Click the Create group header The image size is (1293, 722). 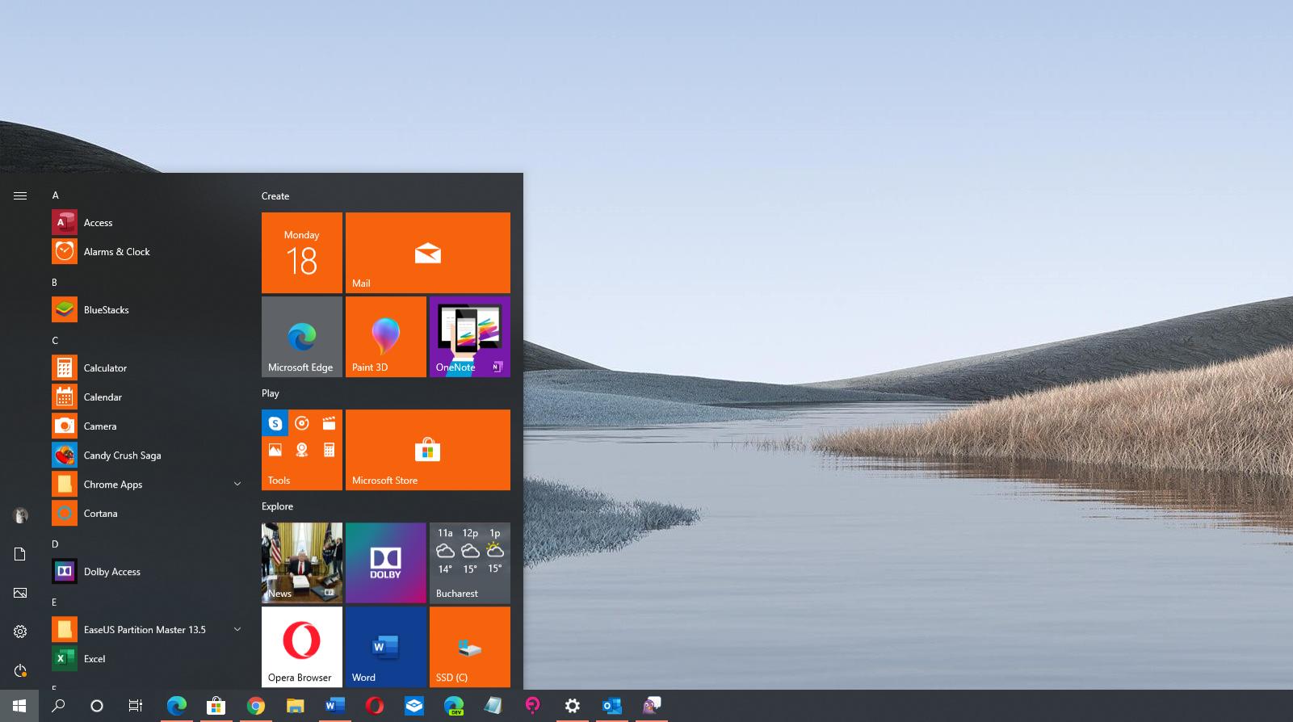pyautogui.click(x=275, y=196)
